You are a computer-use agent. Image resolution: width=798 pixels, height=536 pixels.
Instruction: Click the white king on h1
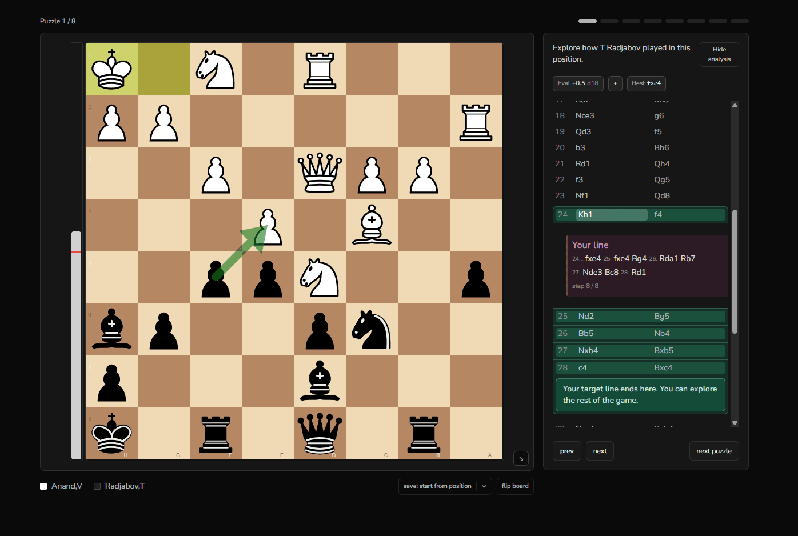[x=111, y=69]
